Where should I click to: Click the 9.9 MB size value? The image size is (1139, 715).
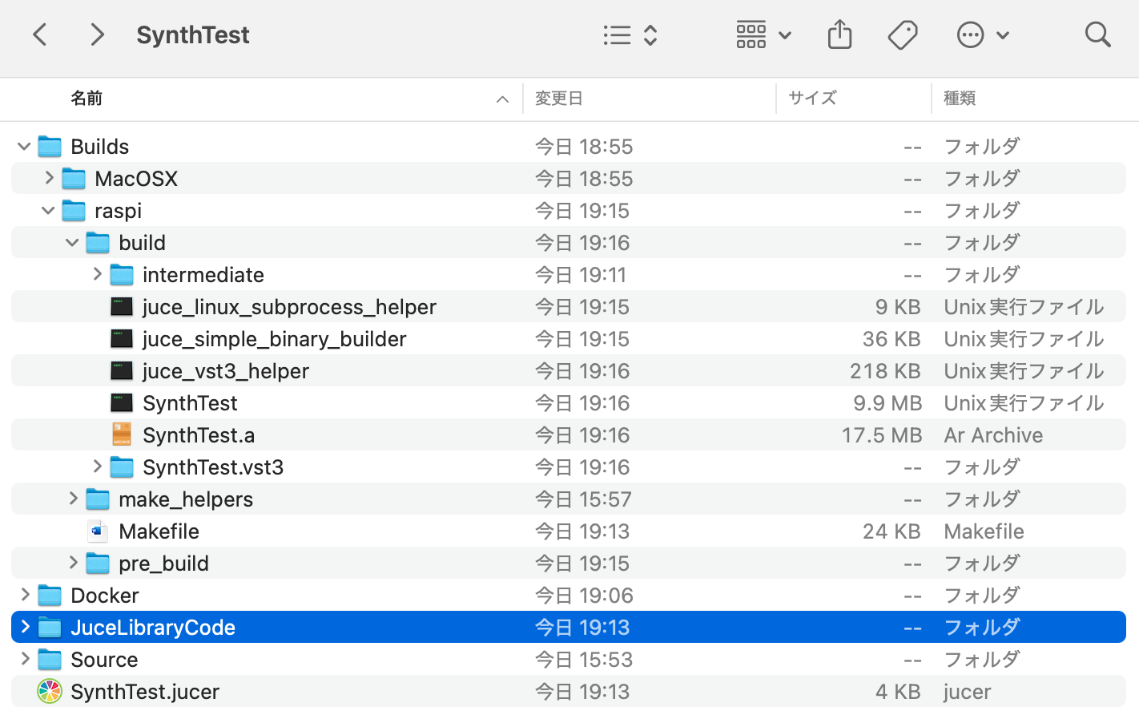point(887,403)
